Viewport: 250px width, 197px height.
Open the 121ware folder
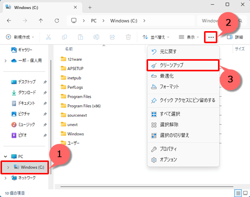point(71,59)
